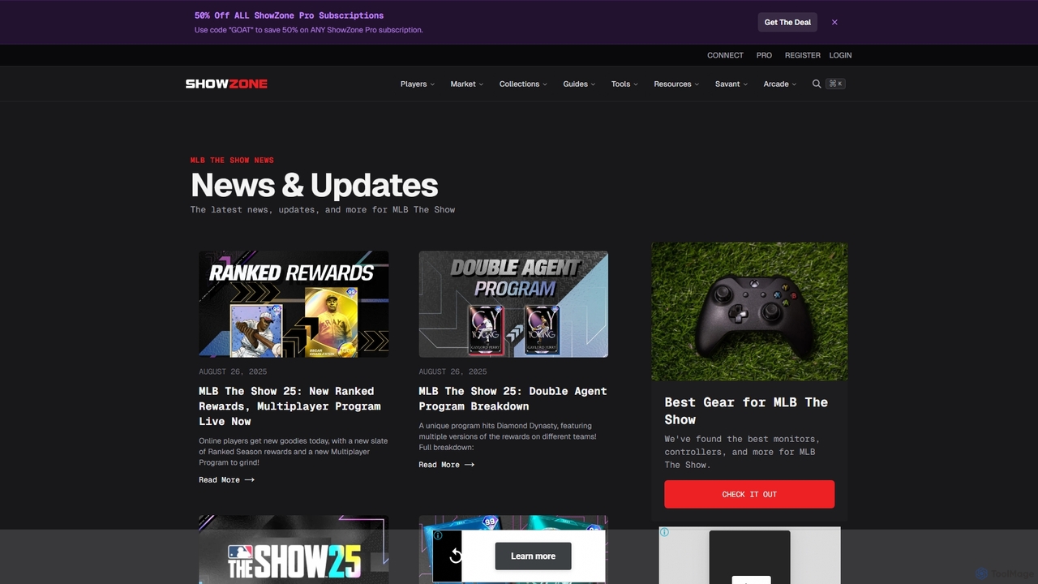Click AUGUST 26, 2025 date under Double Agent
The image size is (1038, 584).
(x=453, y=371)
